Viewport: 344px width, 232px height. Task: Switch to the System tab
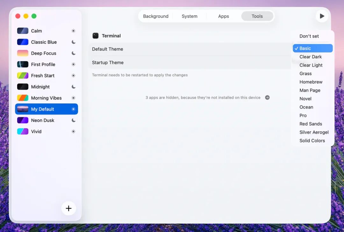[190, 16]
